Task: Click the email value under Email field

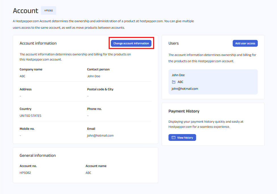Action: click(100, 135)
